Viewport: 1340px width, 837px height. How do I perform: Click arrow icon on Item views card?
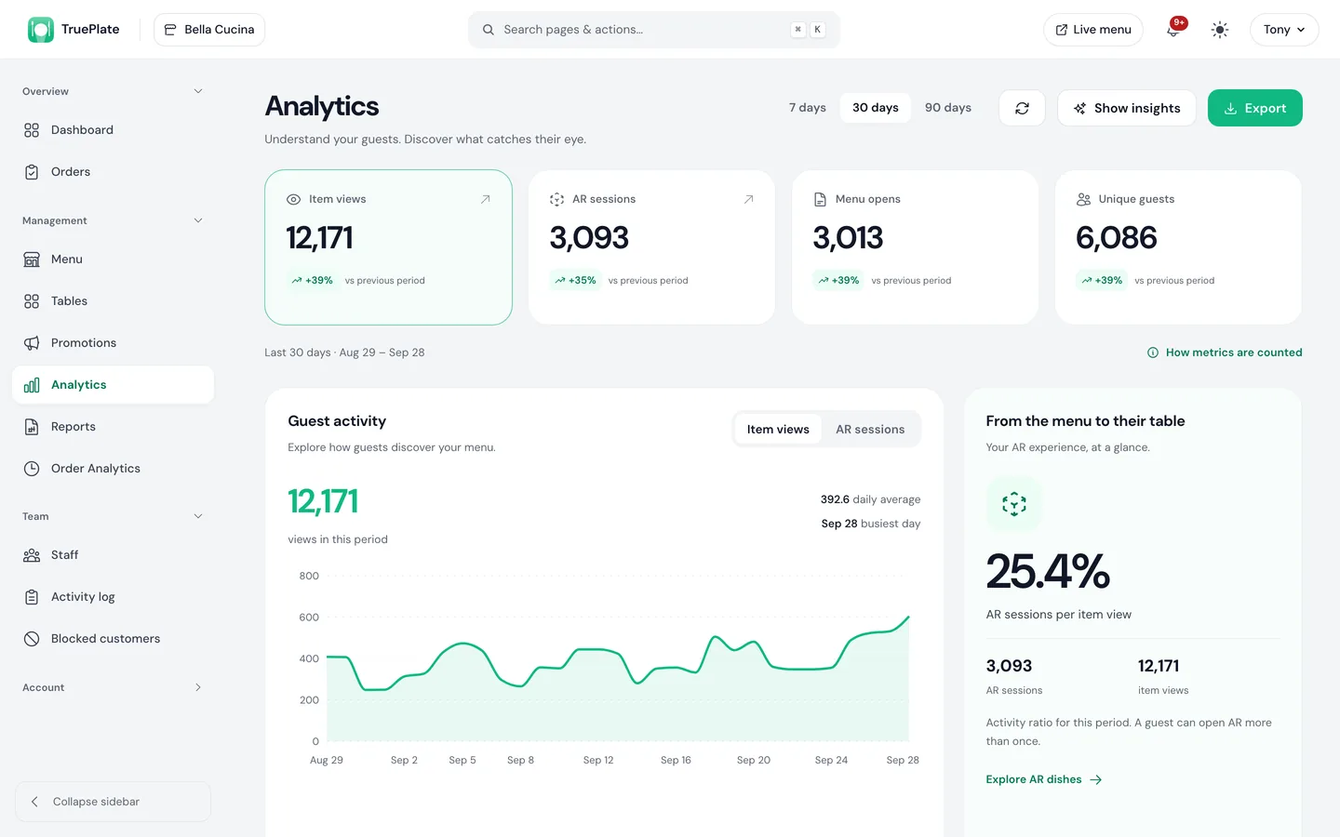tap(485, 199)
